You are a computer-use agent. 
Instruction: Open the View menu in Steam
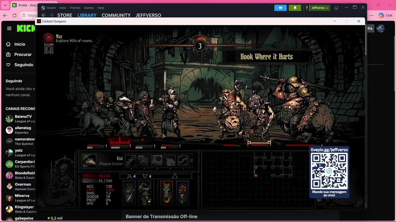point(63,8)
